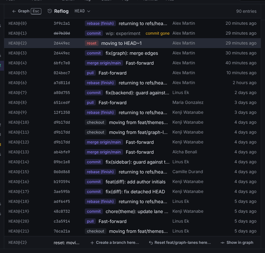Click hash 09bc1e8
Image resolution: width=265 pixels, height=253 pixels.
62,162
